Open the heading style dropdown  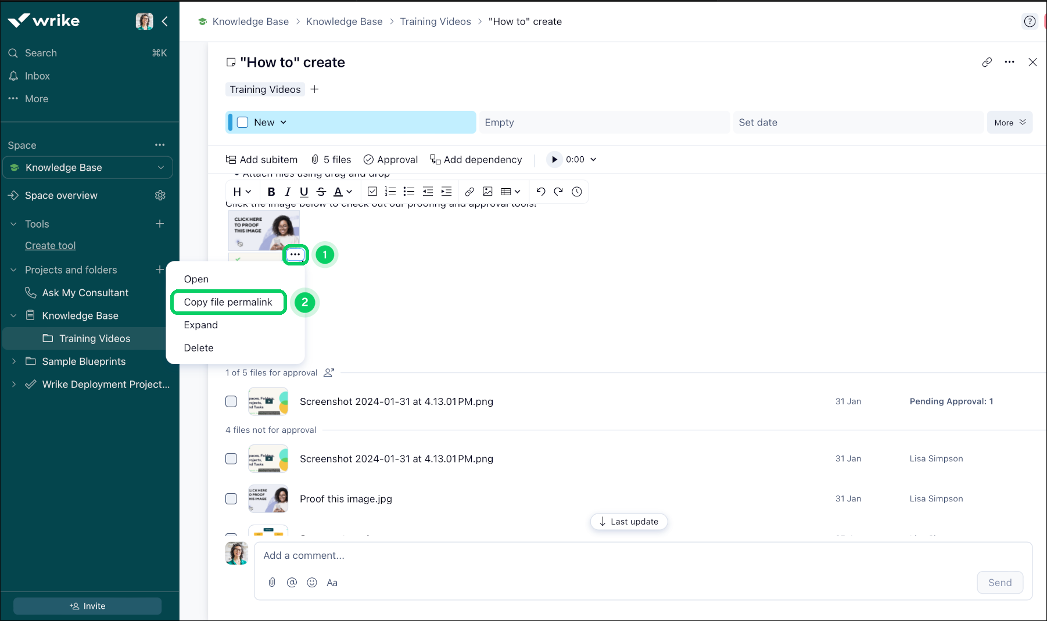pyautogui.click(x=242, y=192)
